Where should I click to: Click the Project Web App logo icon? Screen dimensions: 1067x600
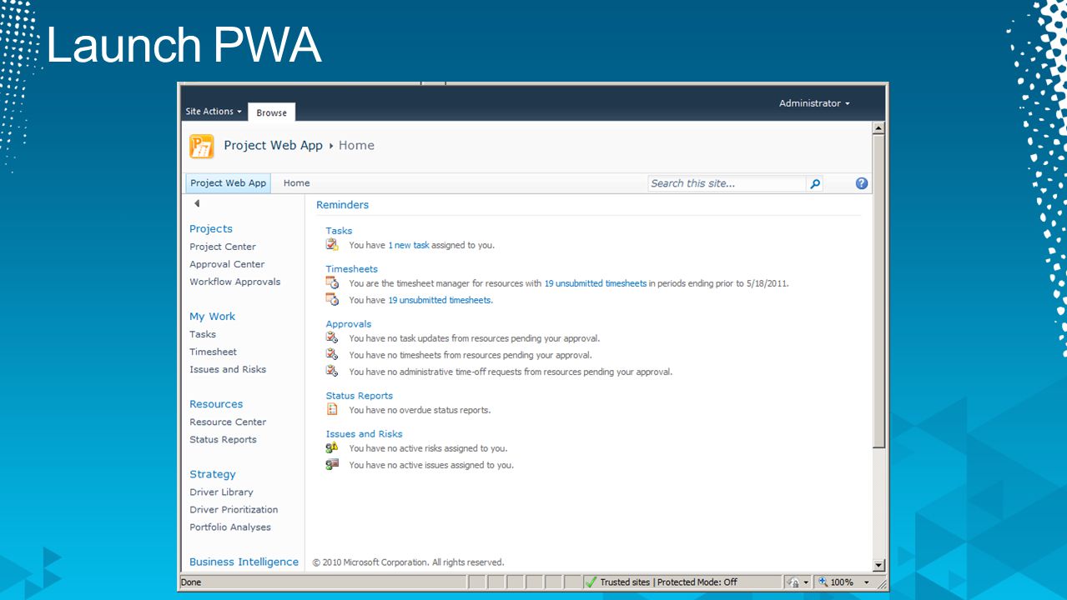pyautogui.click(x=202, y=146)
